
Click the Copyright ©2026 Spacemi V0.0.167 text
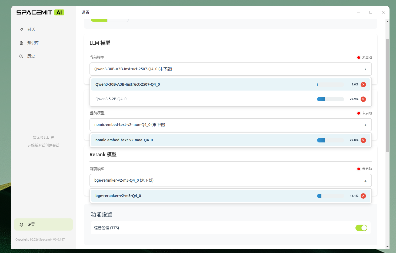pyautogui.click(x=40, y=240)
